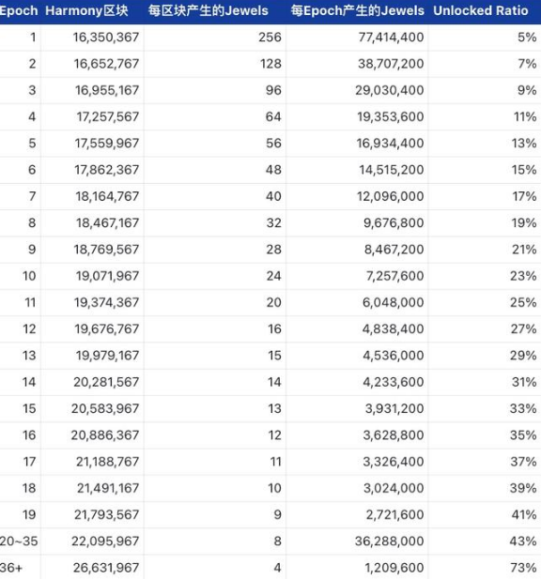This screenshot has height=579, width=541.
Task: Select the Unlocked Ratio header
Action: coord(481,10)
